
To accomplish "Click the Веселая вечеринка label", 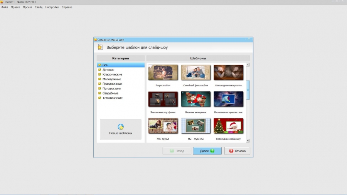I will (x=195, y=112).
